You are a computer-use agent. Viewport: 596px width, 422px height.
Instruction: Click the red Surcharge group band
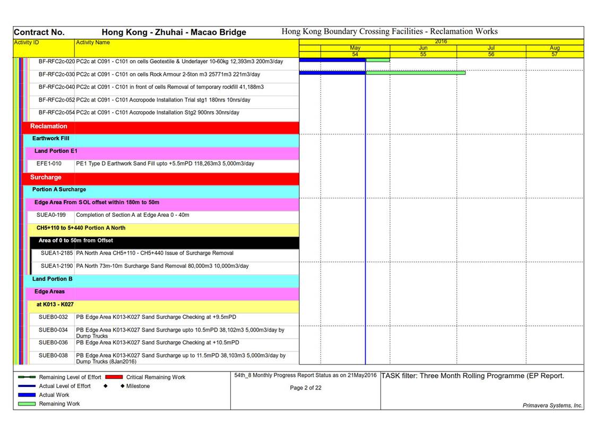click(160, 179)
